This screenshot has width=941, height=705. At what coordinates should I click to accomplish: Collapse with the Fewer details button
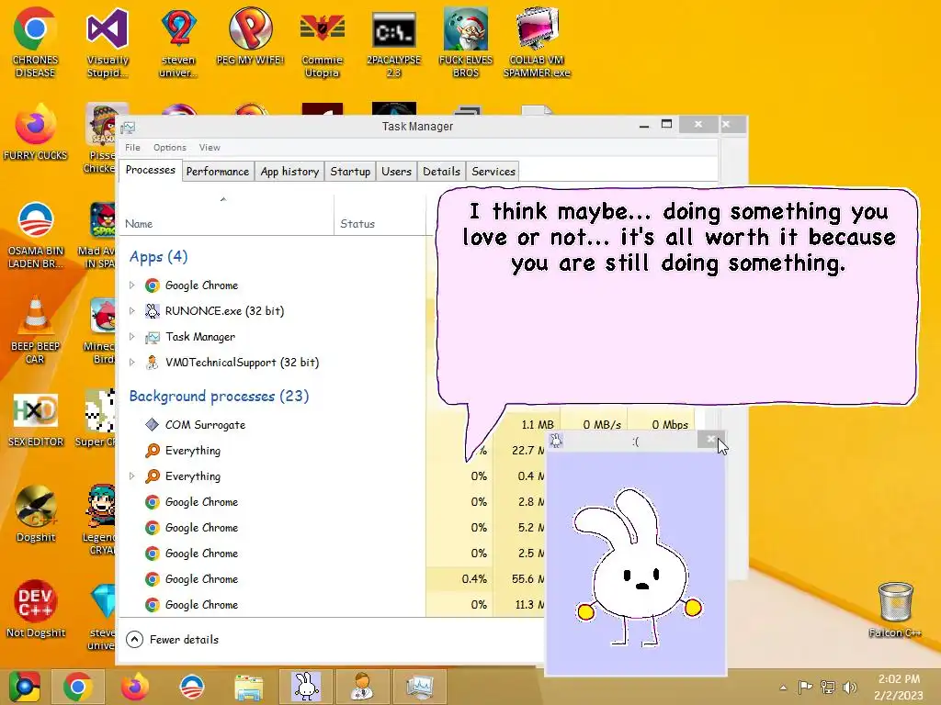(x=172, y=640)
